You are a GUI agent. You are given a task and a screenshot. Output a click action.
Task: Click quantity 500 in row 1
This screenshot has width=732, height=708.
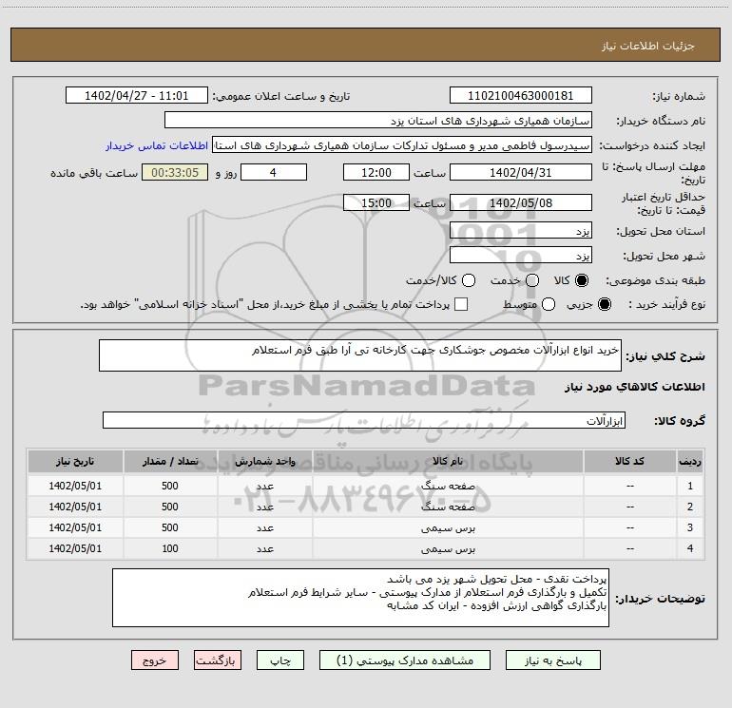point(170,486)
